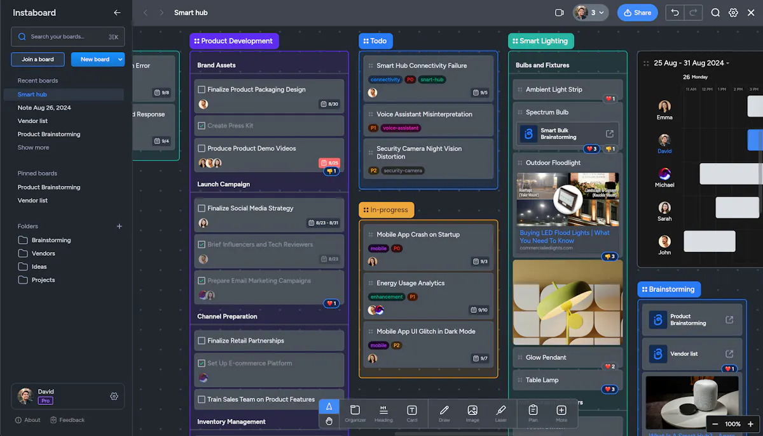The height and width of the screenshot is (436, 763).
Task: Open David's account settings gear
Action: point(114,396)
